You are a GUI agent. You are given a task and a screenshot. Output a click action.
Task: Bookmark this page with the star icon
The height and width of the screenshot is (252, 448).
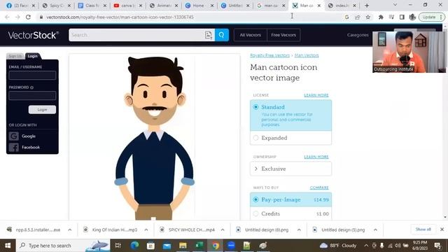click(x=368, y=17)
